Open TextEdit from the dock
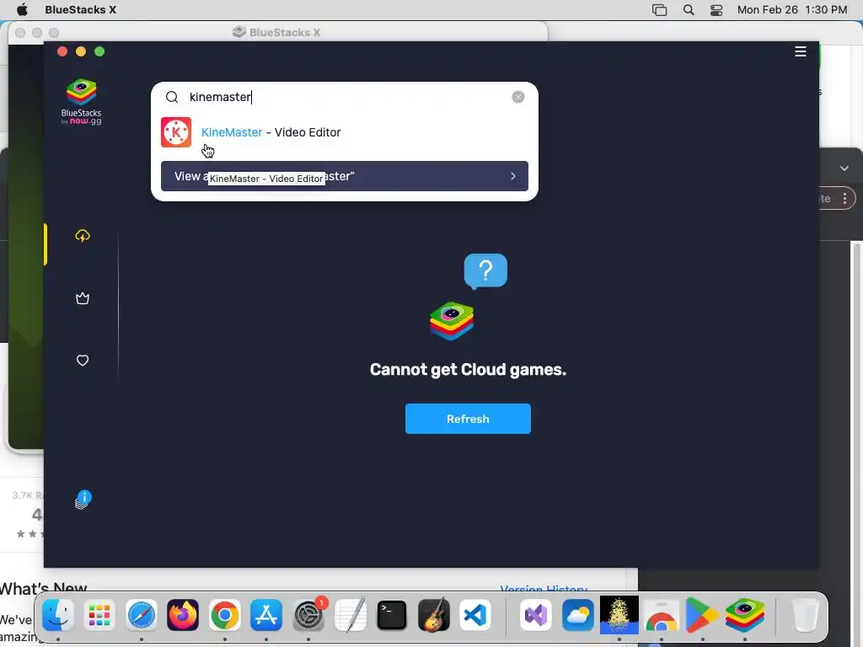The width and height of the screenshot is (863, 647). click(x=350, y=615)
